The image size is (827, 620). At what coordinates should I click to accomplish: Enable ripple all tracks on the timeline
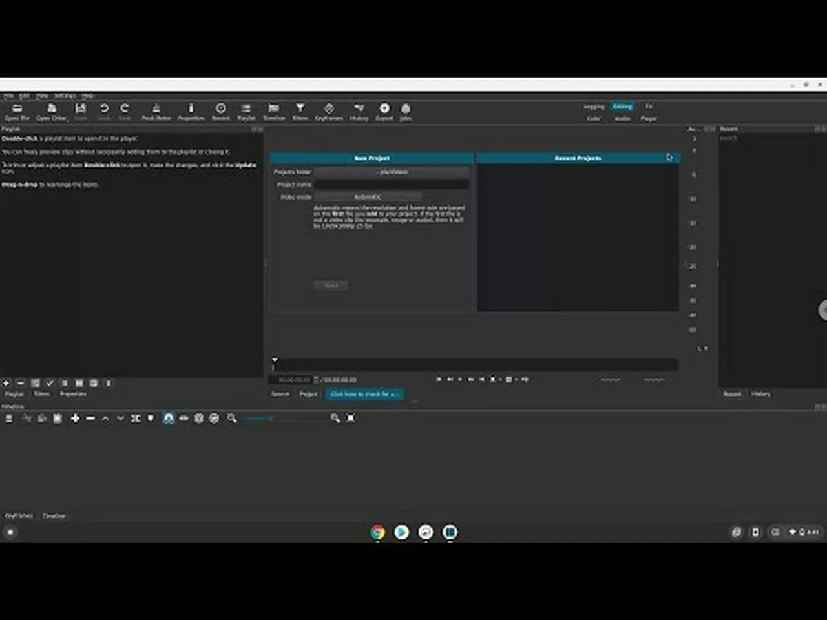(x=215, y=418)
